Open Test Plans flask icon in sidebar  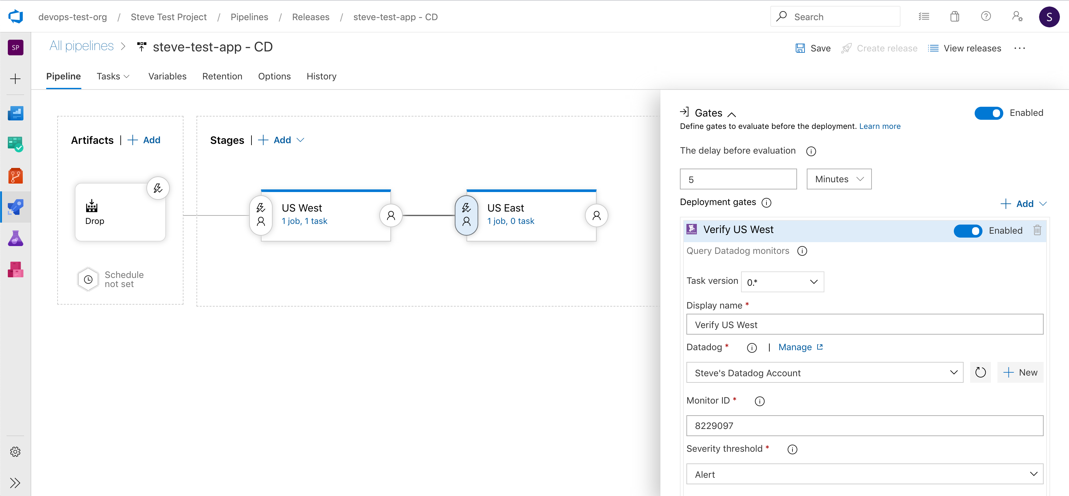click(15, 238)
